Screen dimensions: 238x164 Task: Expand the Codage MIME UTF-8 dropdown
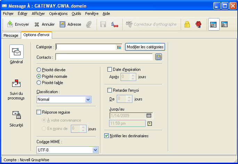(95, 150)
